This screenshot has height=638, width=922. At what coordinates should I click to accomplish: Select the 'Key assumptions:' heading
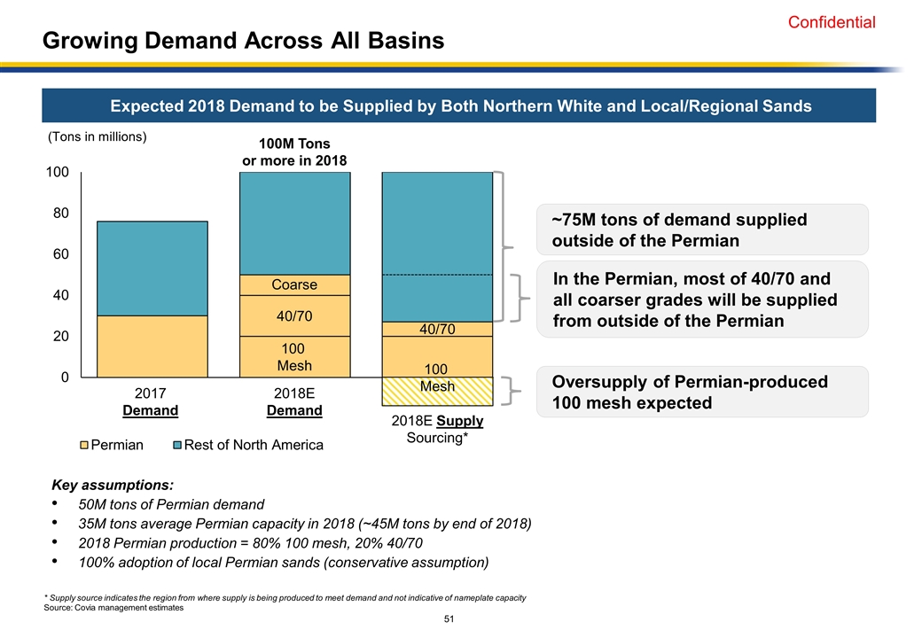point(113,485)
